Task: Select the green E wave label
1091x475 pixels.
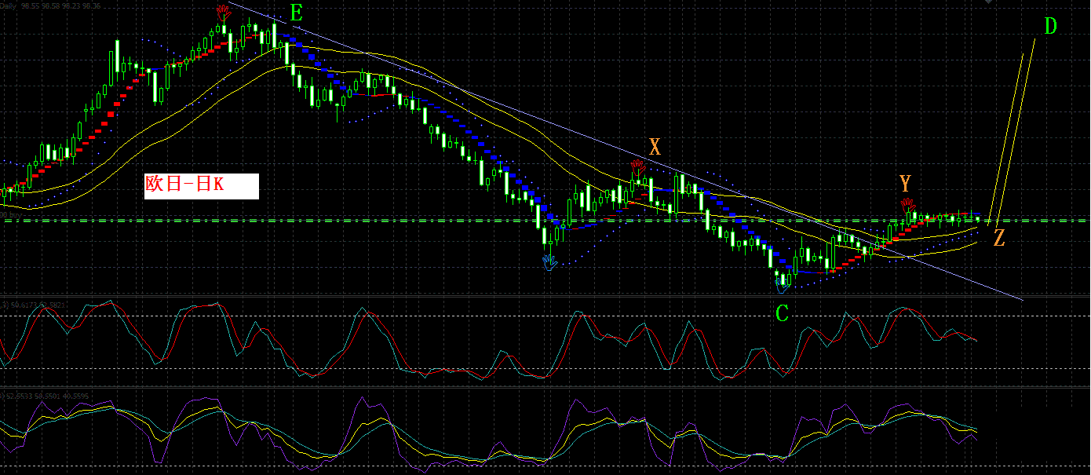Action: [296, 13]
